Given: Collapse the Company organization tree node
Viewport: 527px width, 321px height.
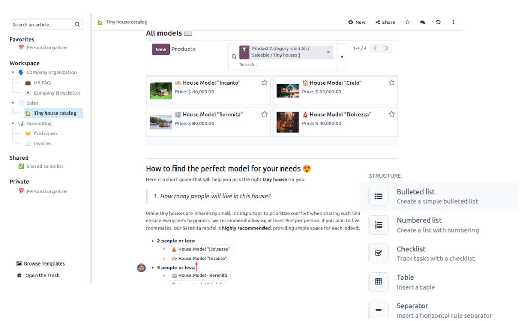Looking at the screenshot, I should pos(13,72).
